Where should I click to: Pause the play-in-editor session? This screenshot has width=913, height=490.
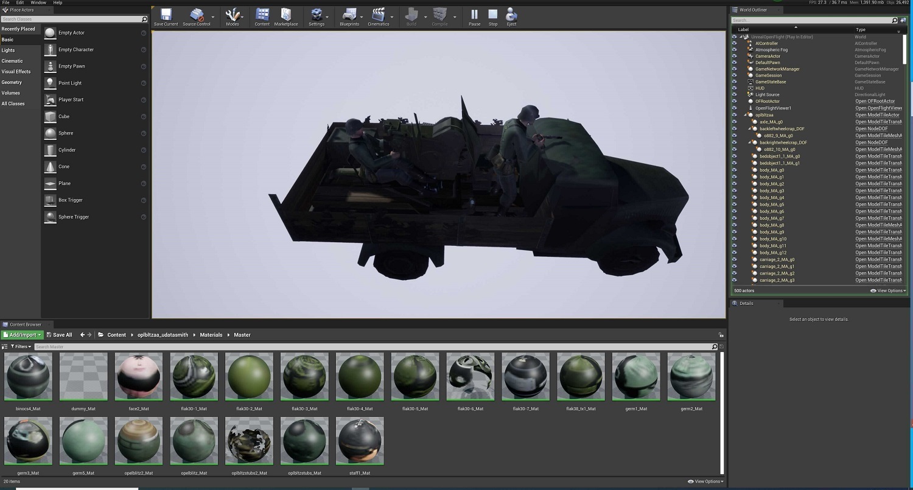(x=474, y=16)
